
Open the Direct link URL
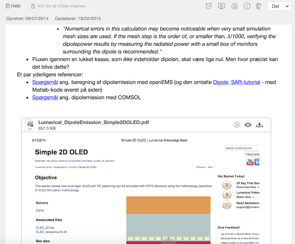80,161
